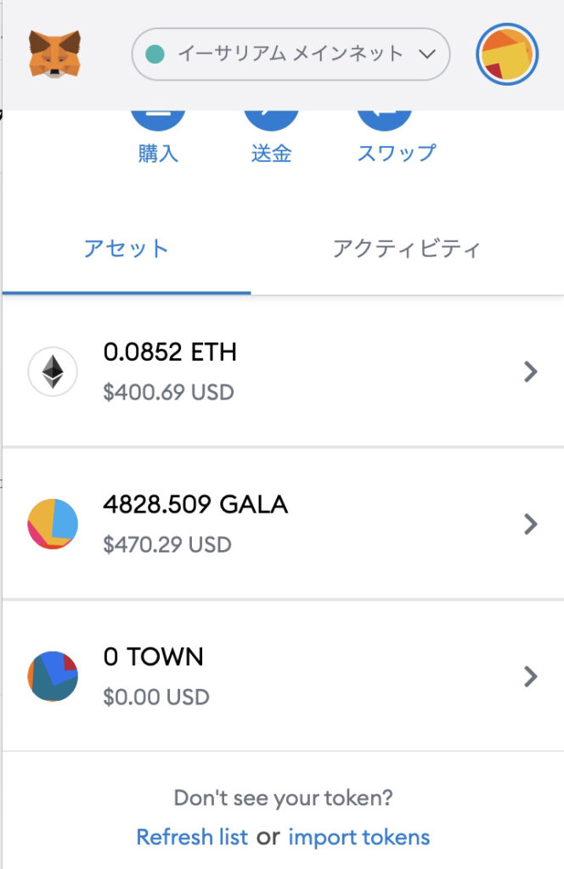Click the green network status dot
The width and height of the screenshot is (564, 869).
pos(155,54)
